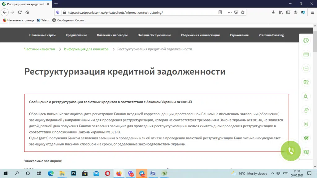
Task: Open Photoshop from the taskbar
Action: (74, 173)
